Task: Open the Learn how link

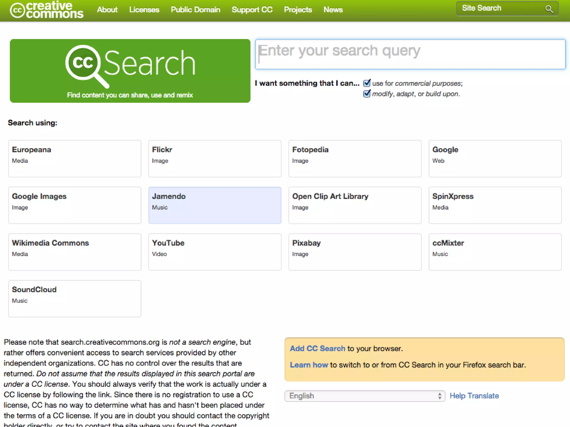Action: (309, 365)
